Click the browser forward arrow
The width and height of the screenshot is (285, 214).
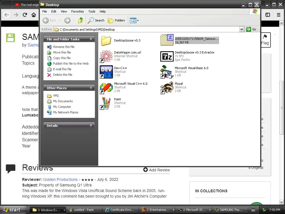coord(16,15)
